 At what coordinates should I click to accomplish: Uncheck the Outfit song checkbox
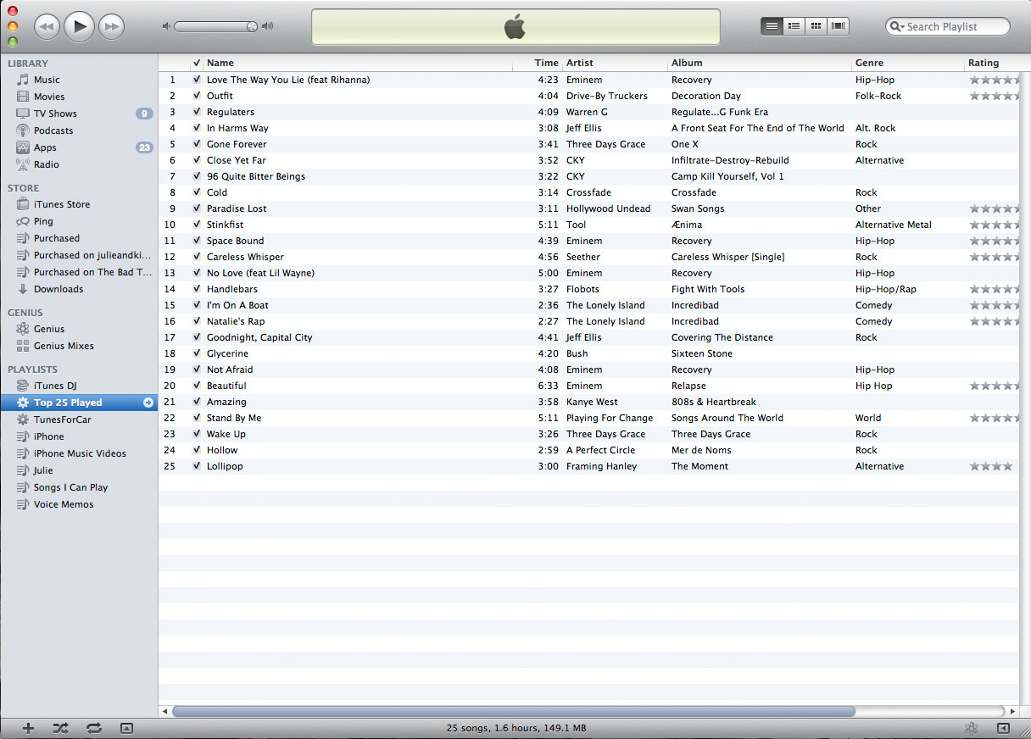coord(197,96)
